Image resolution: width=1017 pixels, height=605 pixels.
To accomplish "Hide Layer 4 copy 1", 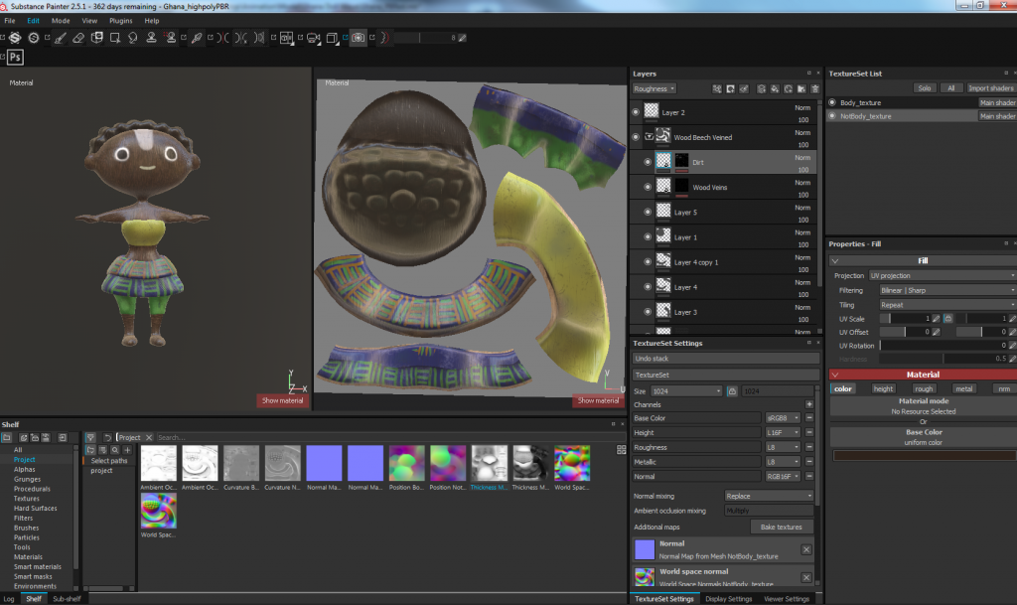I will coord(648,262).
